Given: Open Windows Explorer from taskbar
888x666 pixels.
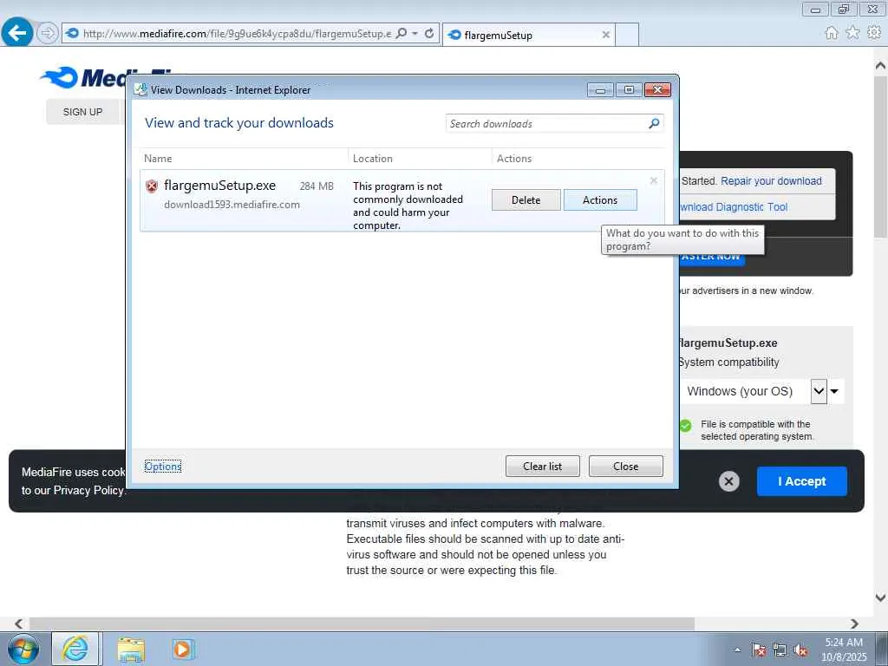Looking at the screenshot, I should pos(131,649).
